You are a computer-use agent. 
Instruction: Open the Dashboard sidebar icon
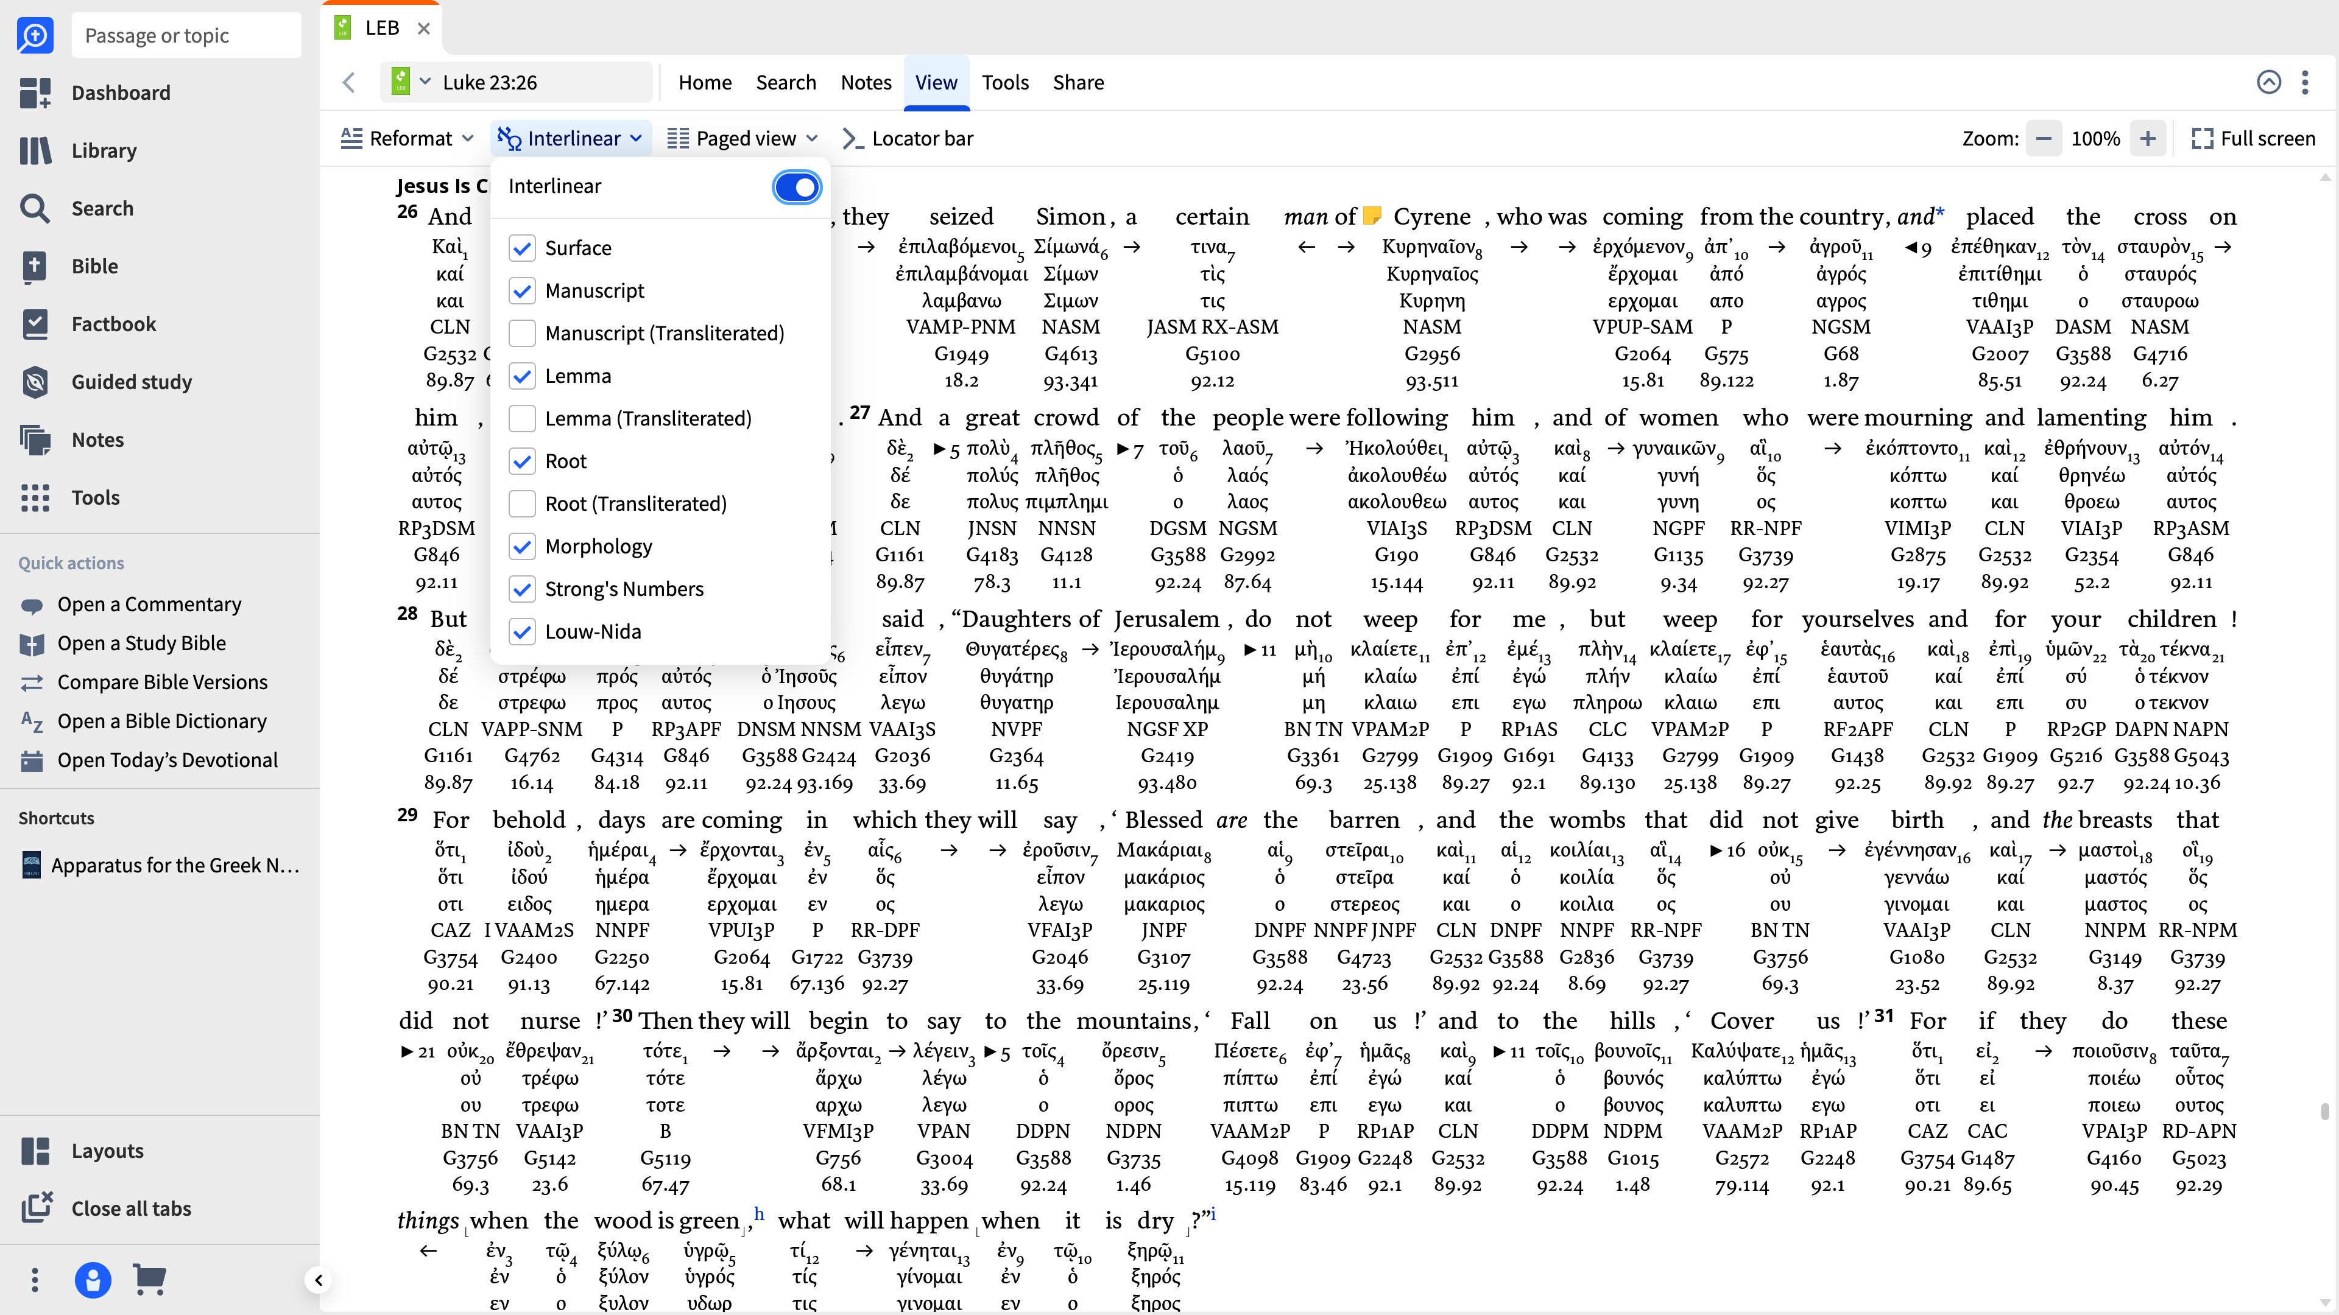[35, 93]
